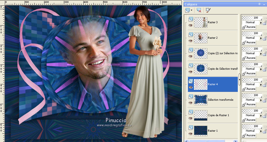Image resolution: width=267 pixels, height=142 pixels.
Task: Click the Edit Selection toolbar icon
Action: (x=208, y=10)
